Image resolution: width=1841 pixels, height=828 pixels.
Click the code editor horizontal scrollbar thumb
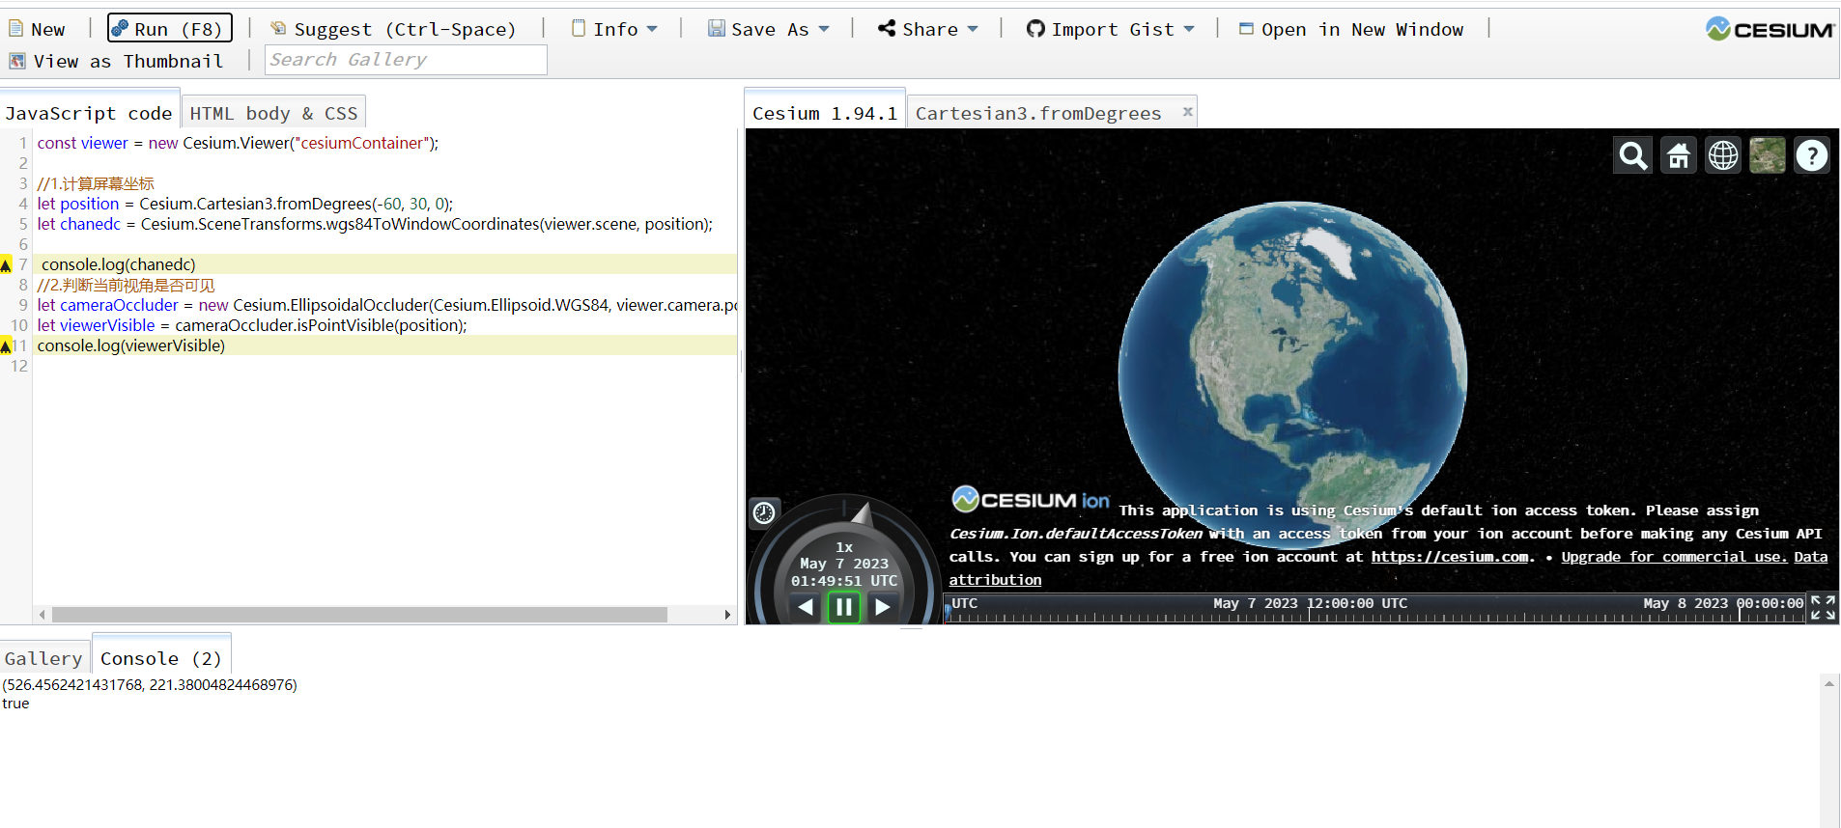point(359,615)
